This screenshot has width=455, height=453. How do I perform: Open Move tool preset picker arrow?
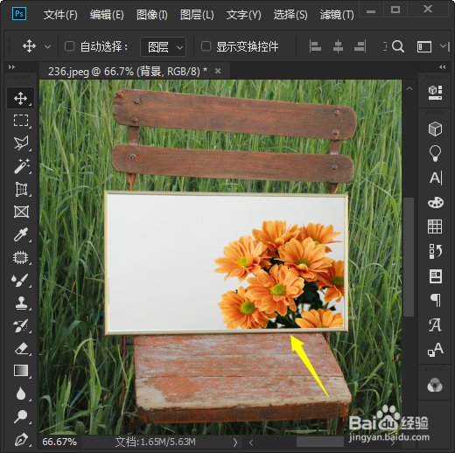click(x=47, y=46)
